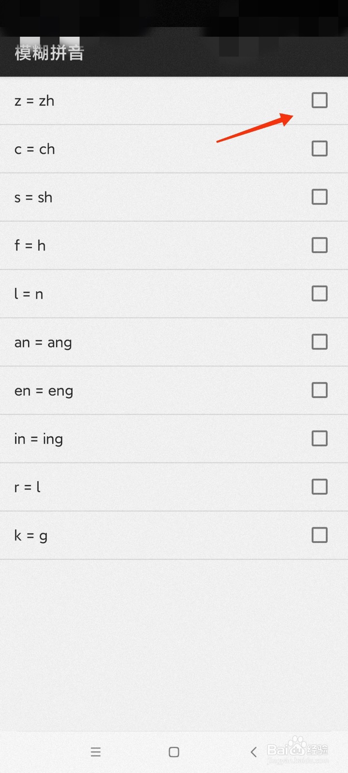Select the an = ang list row text
The image size is (348, 773).
click(x=43, y=343)
